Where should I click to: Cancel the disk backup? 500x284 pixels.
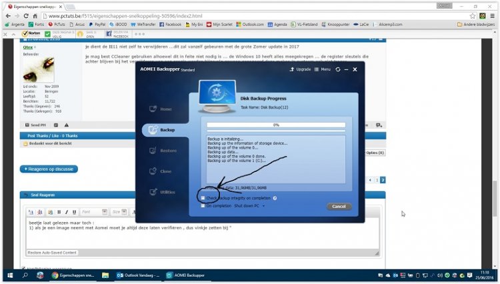[x=339, y=206]
